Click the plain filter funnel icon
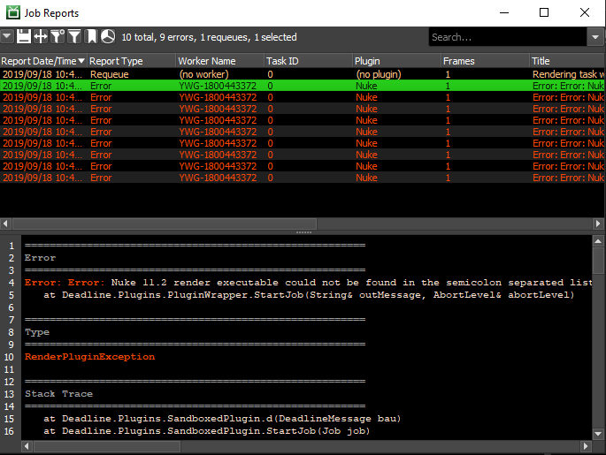This screenshot has height=455, width=606. [x=74, y=37]
